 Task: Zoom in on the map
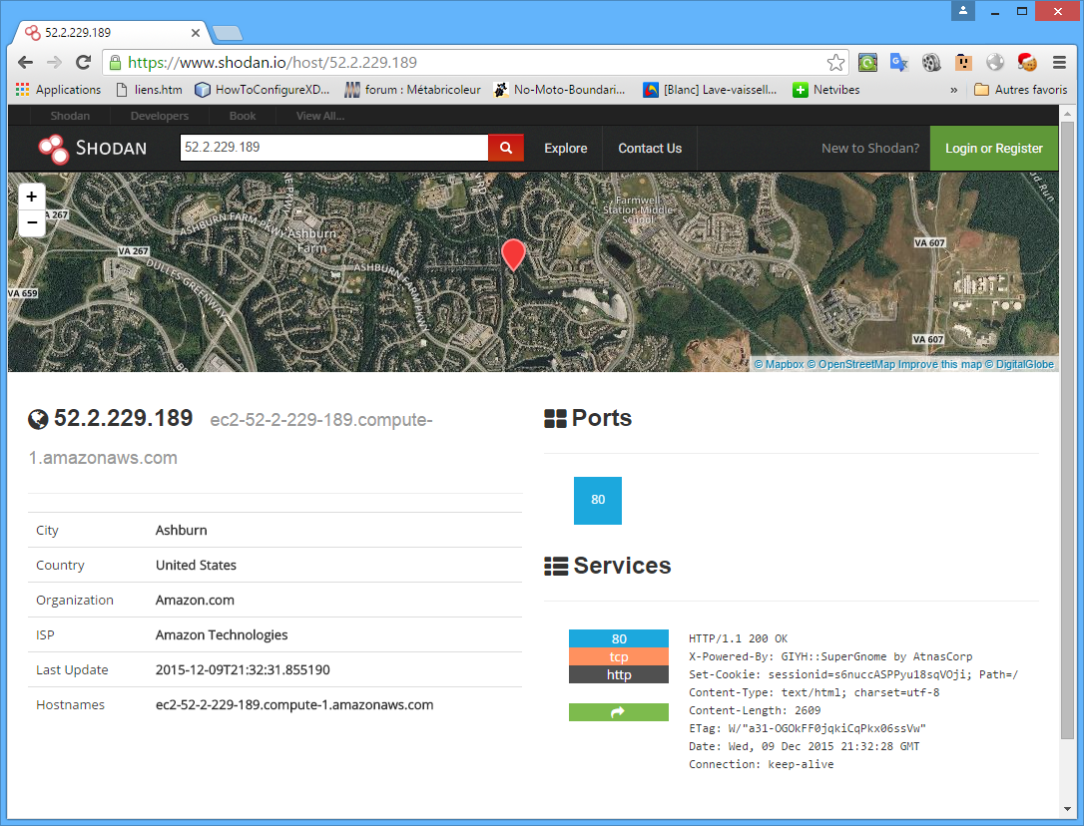click(x=32, y=197)
